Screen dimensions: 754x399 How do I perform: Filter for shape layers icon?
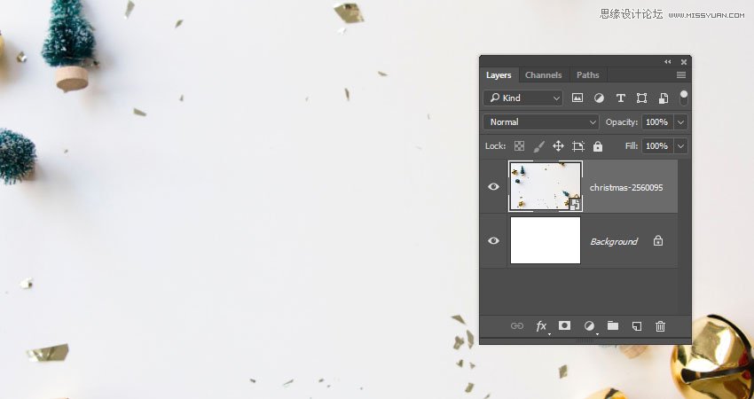pyautogui.click(x=641, y=98)
